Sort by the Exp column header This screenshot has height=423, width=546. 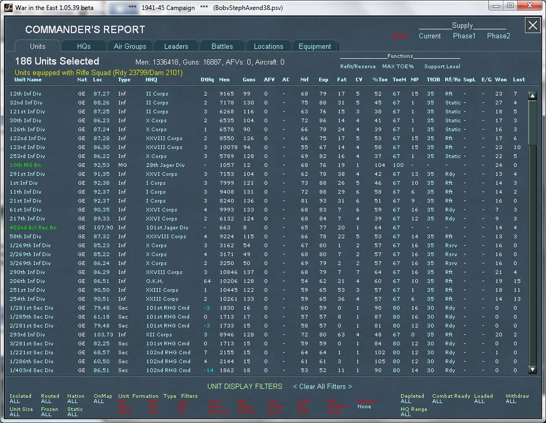point(323,80)
